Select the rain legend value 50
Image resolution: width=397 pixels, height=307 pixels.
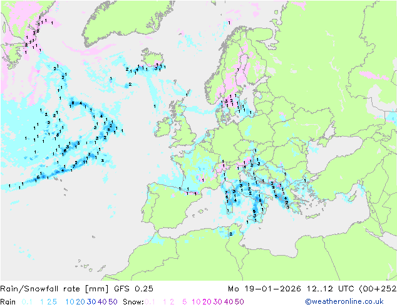pos(113,302)
